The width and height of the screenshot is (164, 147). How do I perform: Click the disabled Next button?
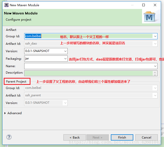[98, 137]
